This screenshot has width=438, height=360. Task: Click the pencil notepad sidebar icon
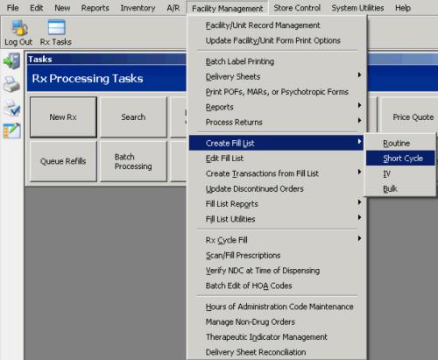tap(11, 131)
